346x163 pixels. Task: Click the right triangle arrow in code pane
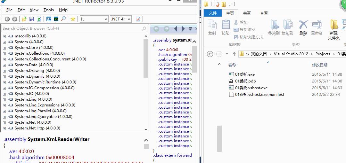pos(183,29)
